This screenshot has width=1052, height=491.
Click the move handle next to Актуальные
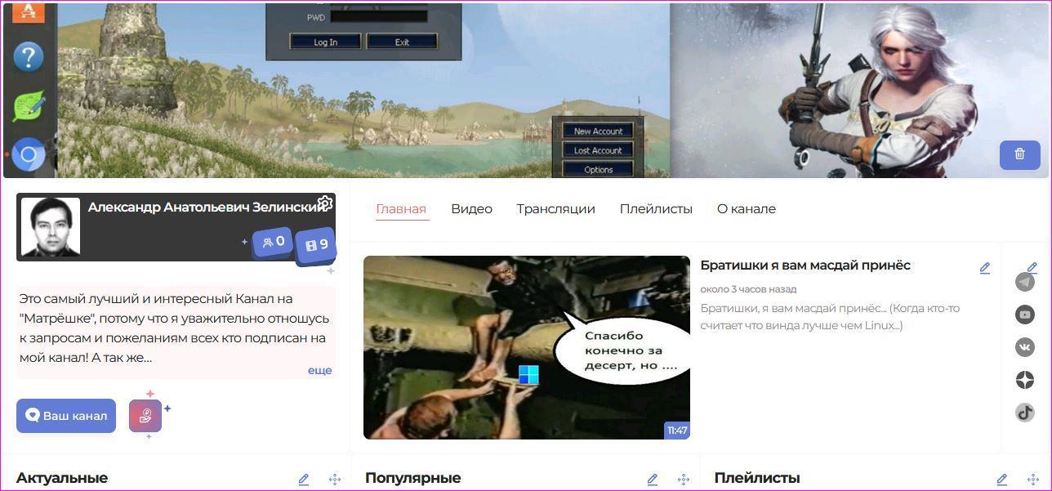tap(335, 480)
